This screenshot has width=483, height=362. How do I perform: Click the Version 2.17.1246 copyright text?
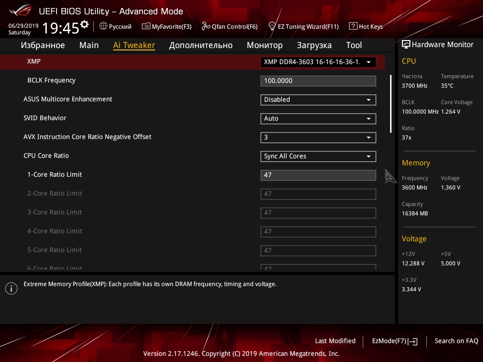click(x=241, y=354)
